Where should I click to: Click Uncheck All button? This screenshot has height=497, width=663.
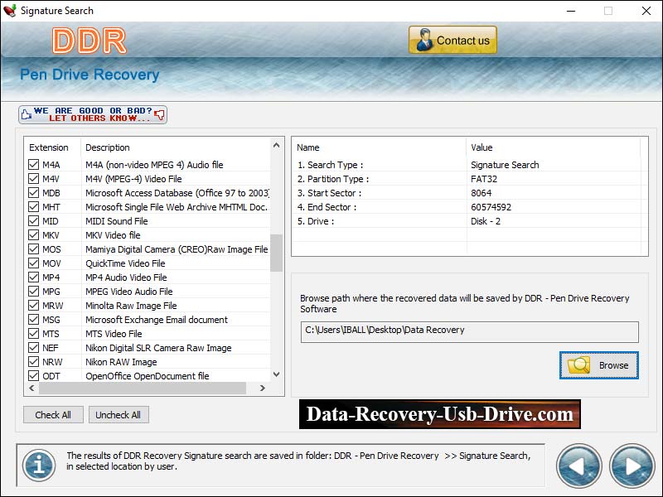coord(119,415)
